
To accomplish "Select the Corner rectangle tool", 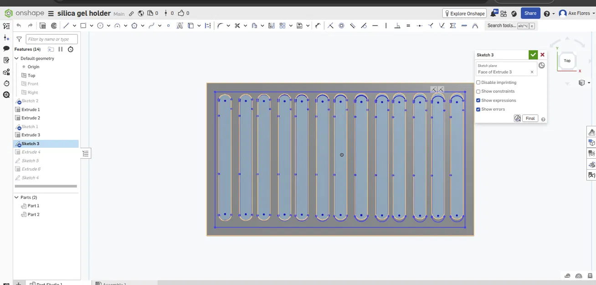I will [83, 26].
